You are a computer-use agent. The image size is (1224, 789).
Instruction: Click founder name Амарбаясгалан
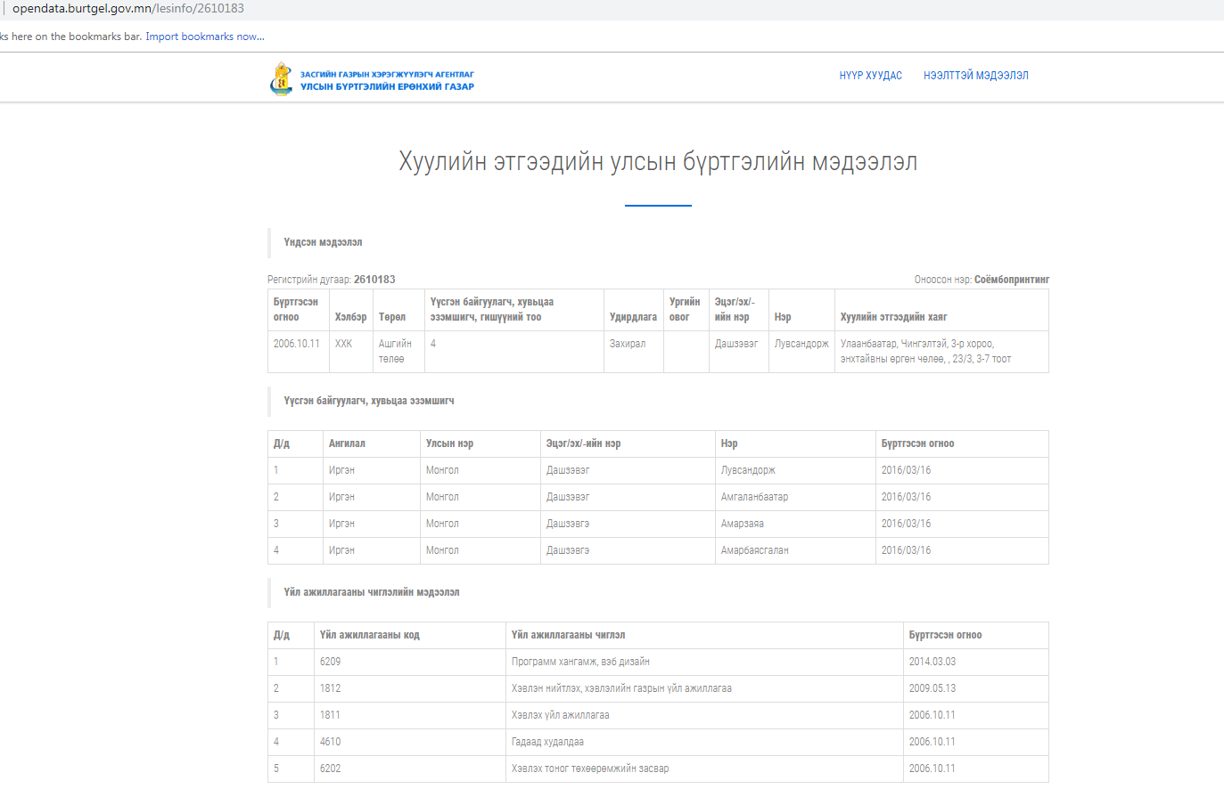(754, 550)
